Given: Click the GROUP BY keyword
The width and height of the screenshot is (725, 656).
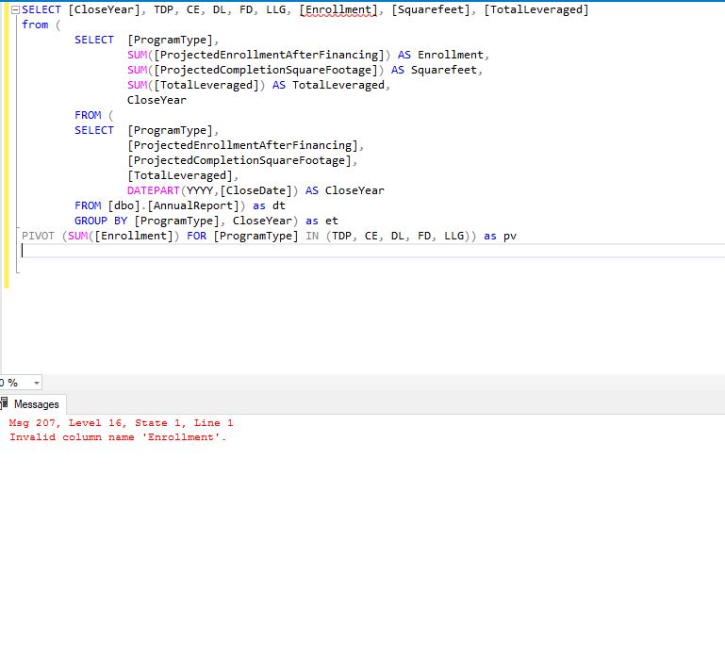Looking at the screenshot, I should [101, 221].
